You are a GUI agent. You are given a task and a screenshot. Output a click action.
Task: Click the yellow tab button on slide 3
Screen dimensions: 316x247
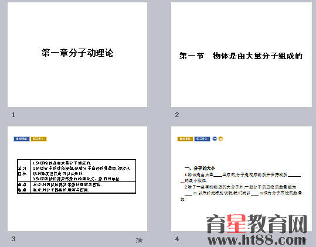tap(39, 139)
